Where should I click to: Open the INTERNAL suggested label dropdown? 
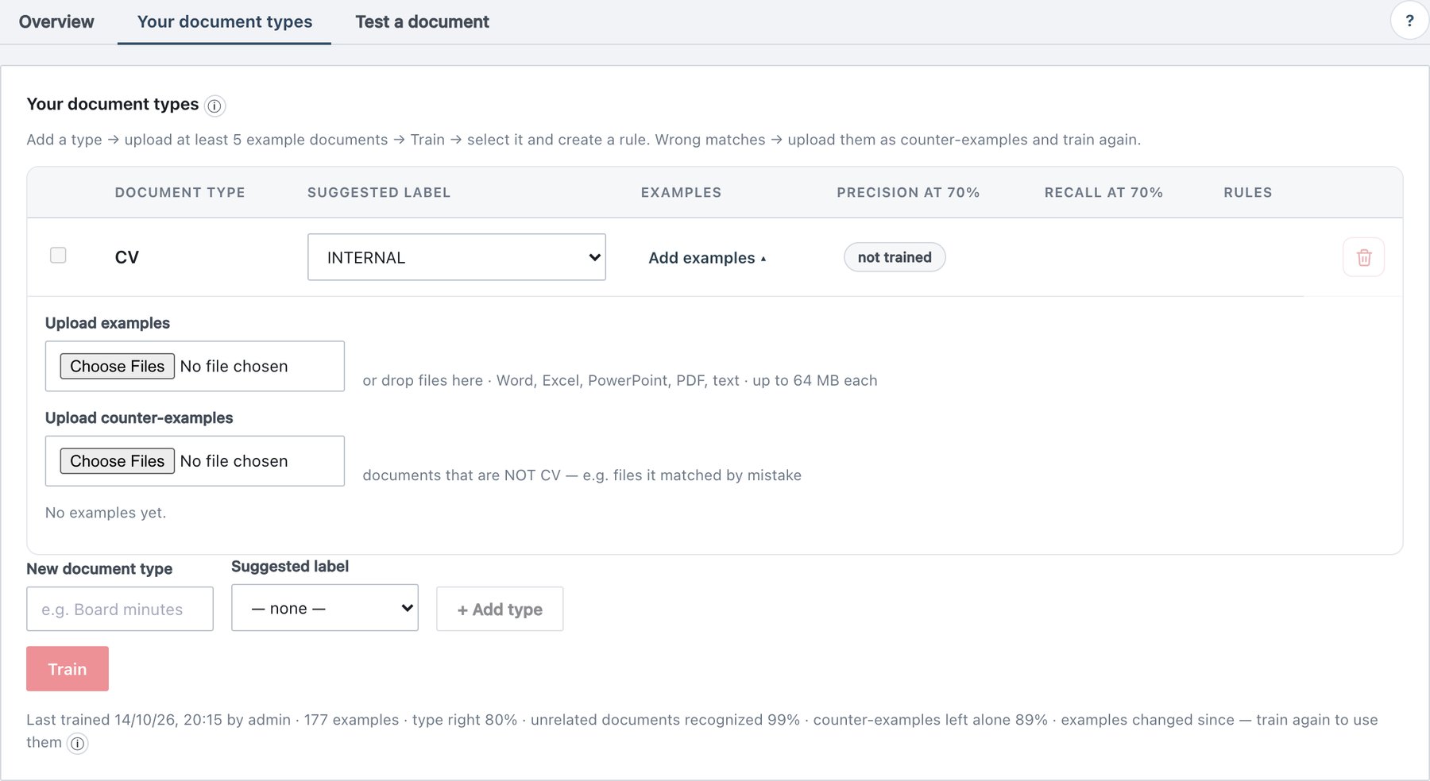coord(457,257)
